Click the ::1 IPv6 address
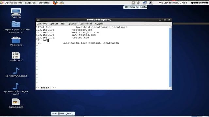The height and width of the screenshot is (117, 209). 39,43
